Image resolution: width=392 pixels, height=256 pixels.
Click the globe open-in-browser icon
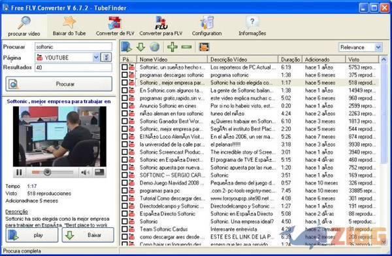(154, 47)
